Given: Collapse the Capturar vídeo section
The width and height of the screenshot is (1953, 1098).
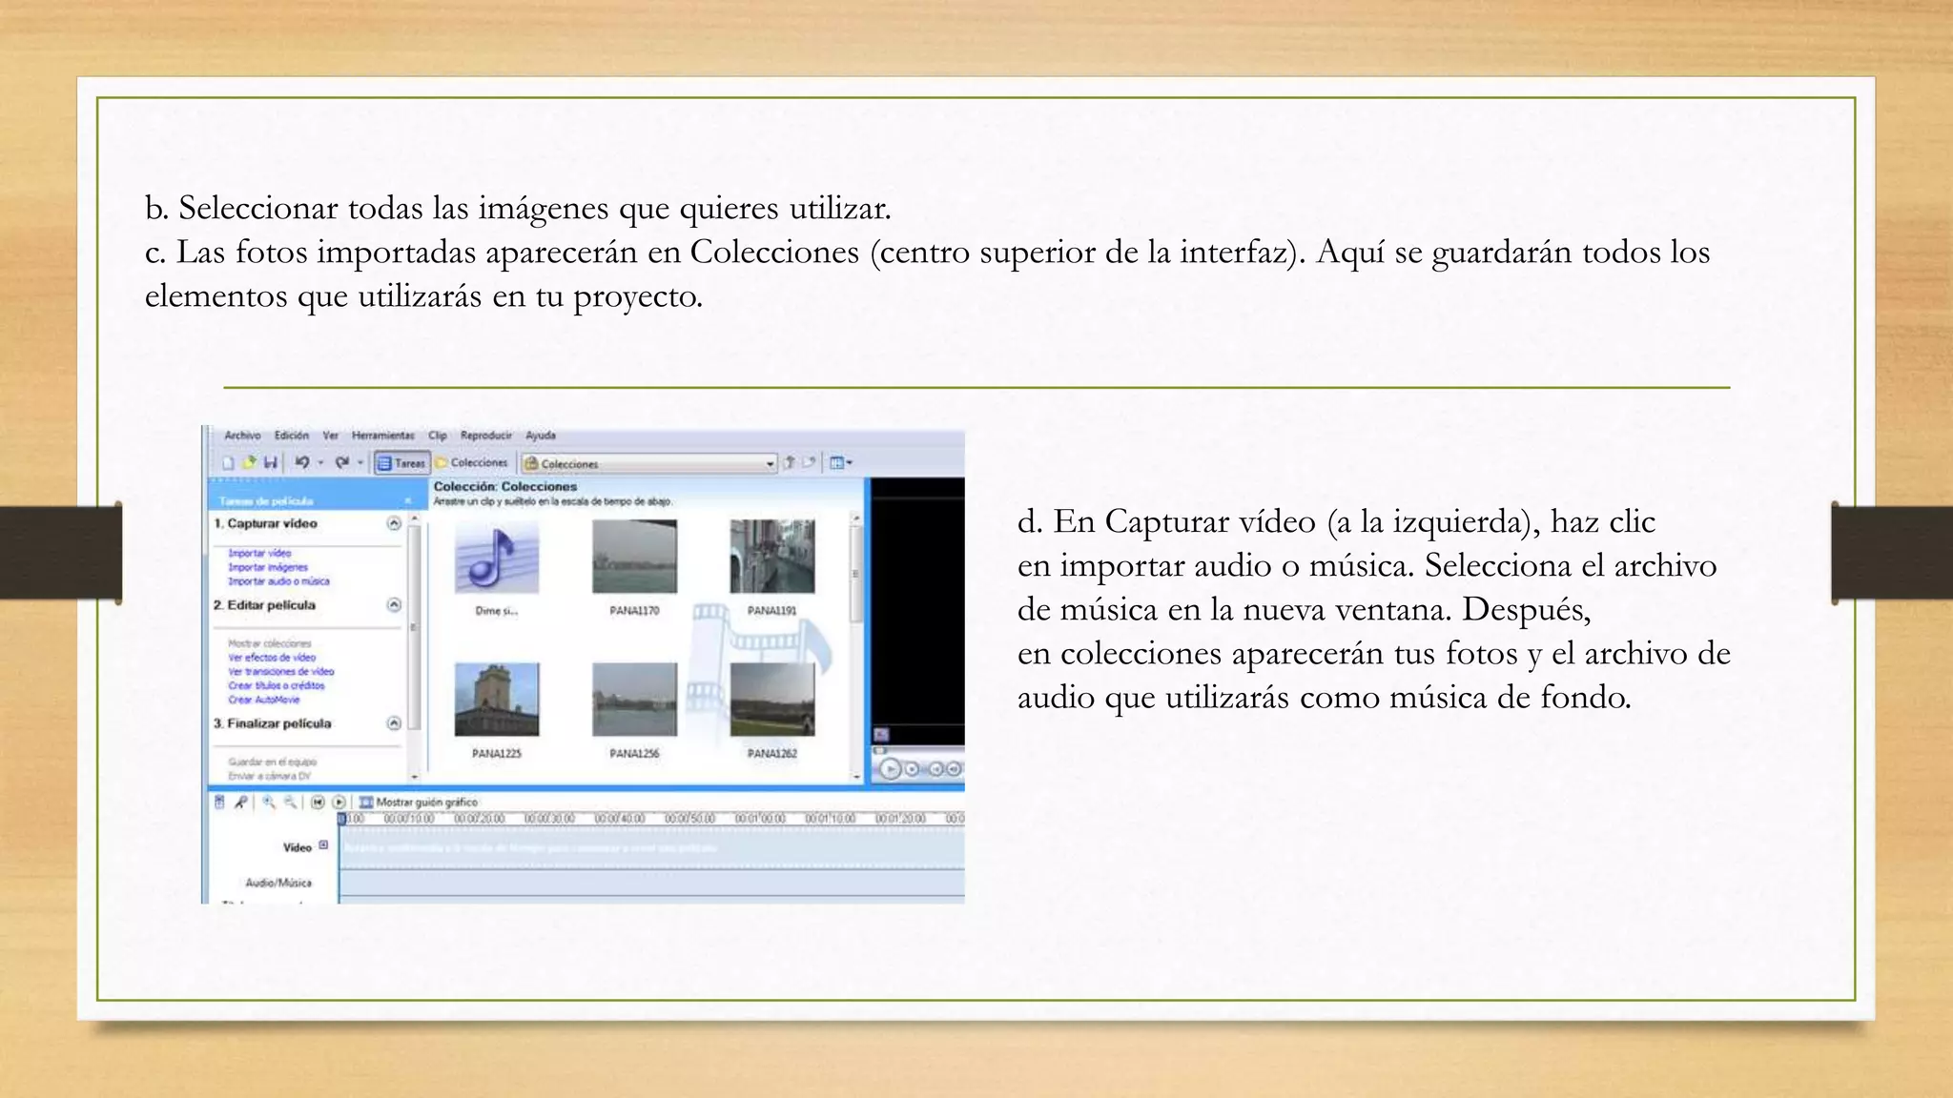Looking at the screenshot, I should pyautogui.click(x=394, y=523).
